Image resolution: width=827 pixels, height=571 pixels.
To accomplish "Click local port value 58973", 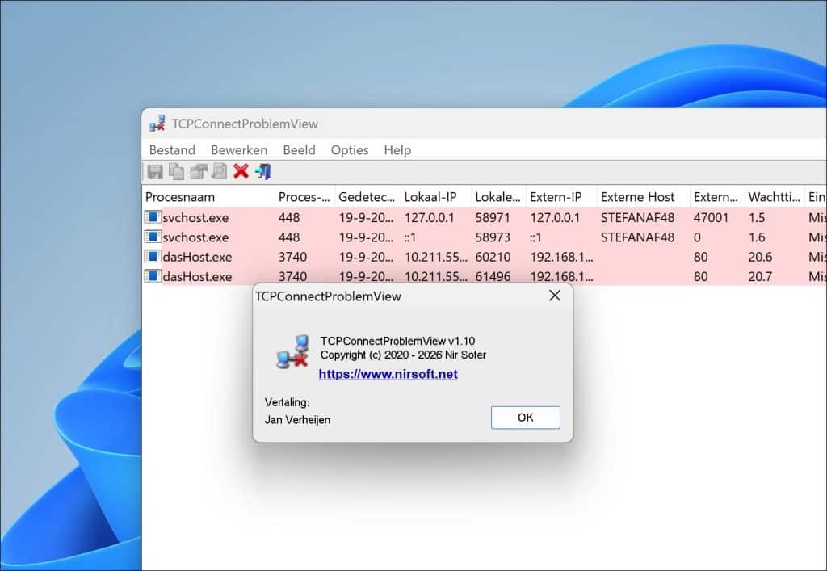I will click(493, 237).
